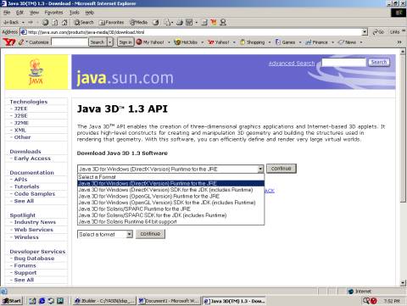Click the Internet Explorer quick launch icon
Image resolution: width=407 pixels, height=306 pixels.
click(42, 301)
